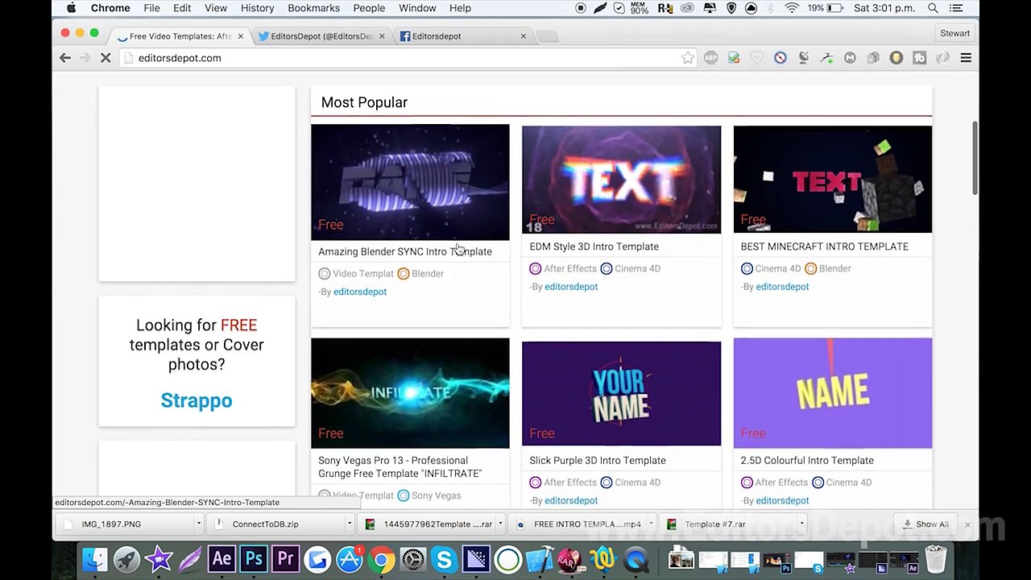The width and height of the screenshot is (1031, 580).
Task: Open 2.5D Colourful Intro Template title
Action: [x=807, y=461]
